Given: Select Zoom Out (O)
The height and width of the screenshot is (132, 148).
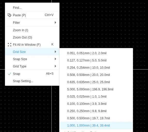Looking at the screenshot, I should click(32, 37).
